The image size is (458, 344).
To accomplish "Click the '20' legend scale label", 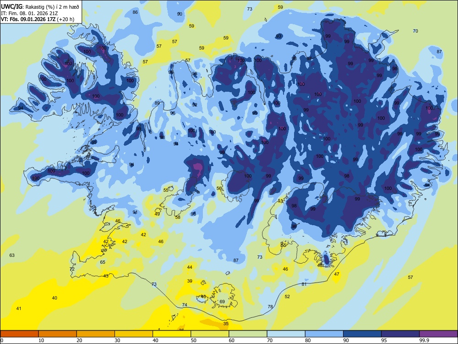I will 79,340.
